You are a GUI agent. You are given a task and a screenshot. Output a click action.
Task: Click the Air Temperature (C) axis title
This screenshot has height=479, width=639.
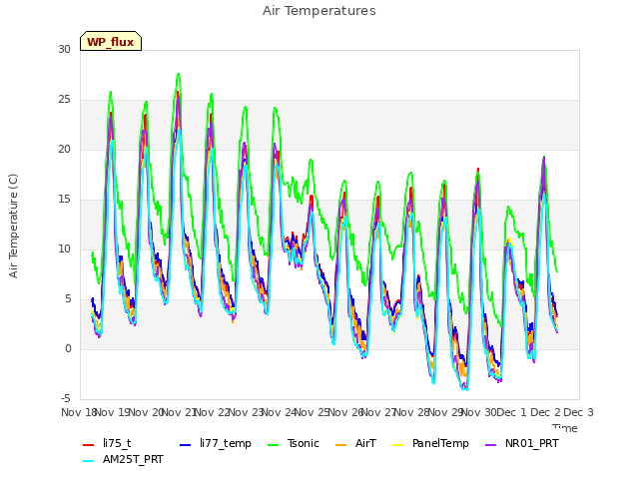pyautogui.click(x=13, y=227)
